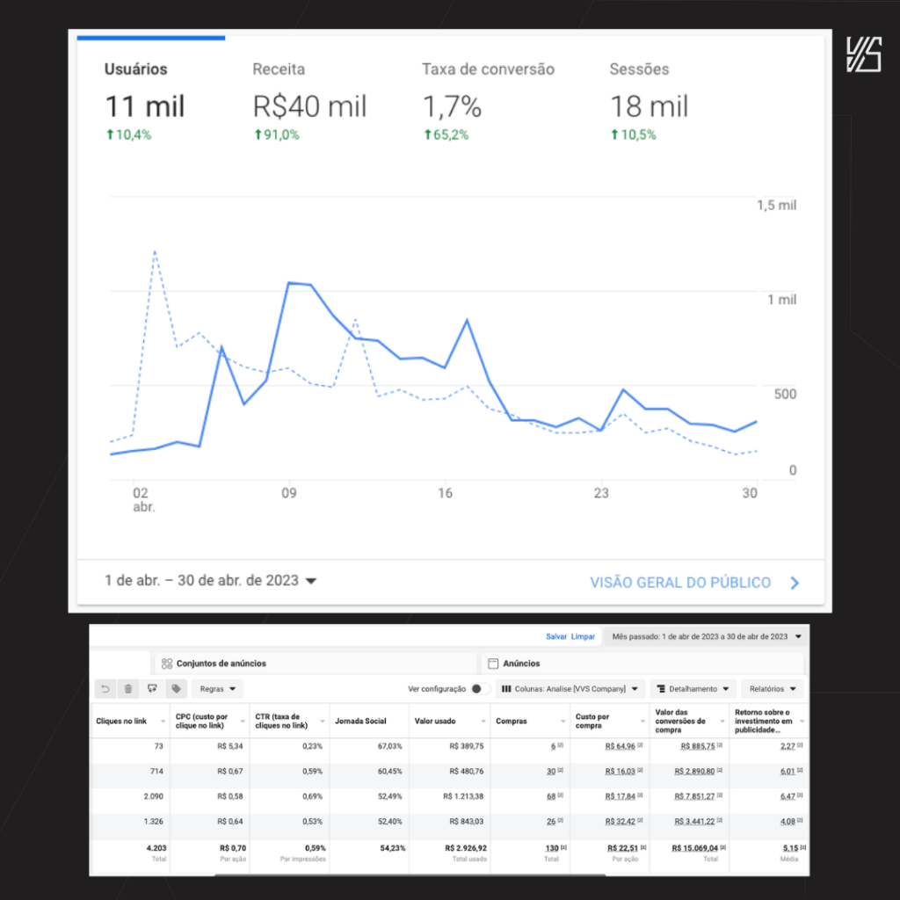The image size is (900, 900).
Task: Click the Limpar link
Action: pyautogui.click(x=583, y=636)
